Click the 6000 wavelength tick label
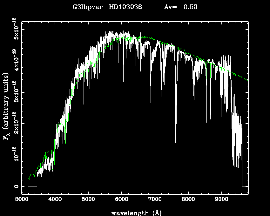 coord(122,200)
